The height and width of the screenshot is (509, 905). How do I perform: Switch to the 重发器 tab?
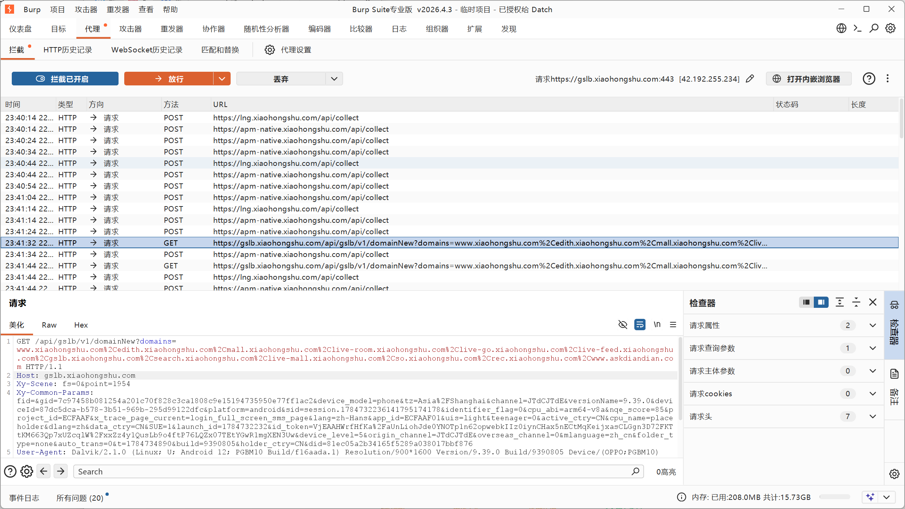coord(172,29)
